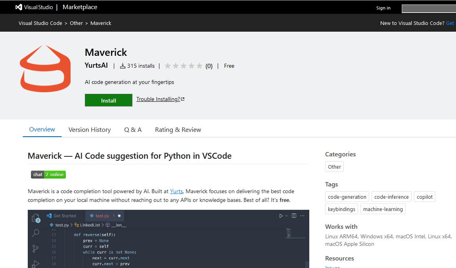Click the YurtsAI publisher name
Viewport: 456px width, 268px height.
coord(96,66)
